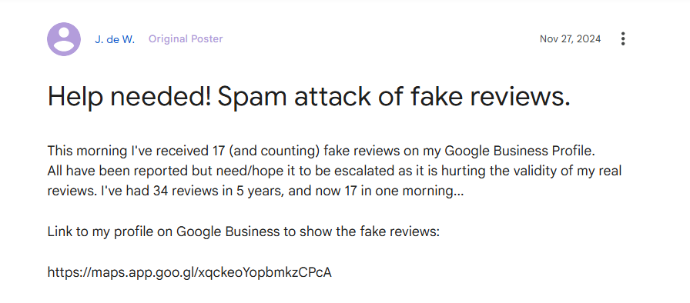Open the maps.app.goo.gl profile URL
The width and height of the screenshot is (690, 303).
tap(189, 272)
